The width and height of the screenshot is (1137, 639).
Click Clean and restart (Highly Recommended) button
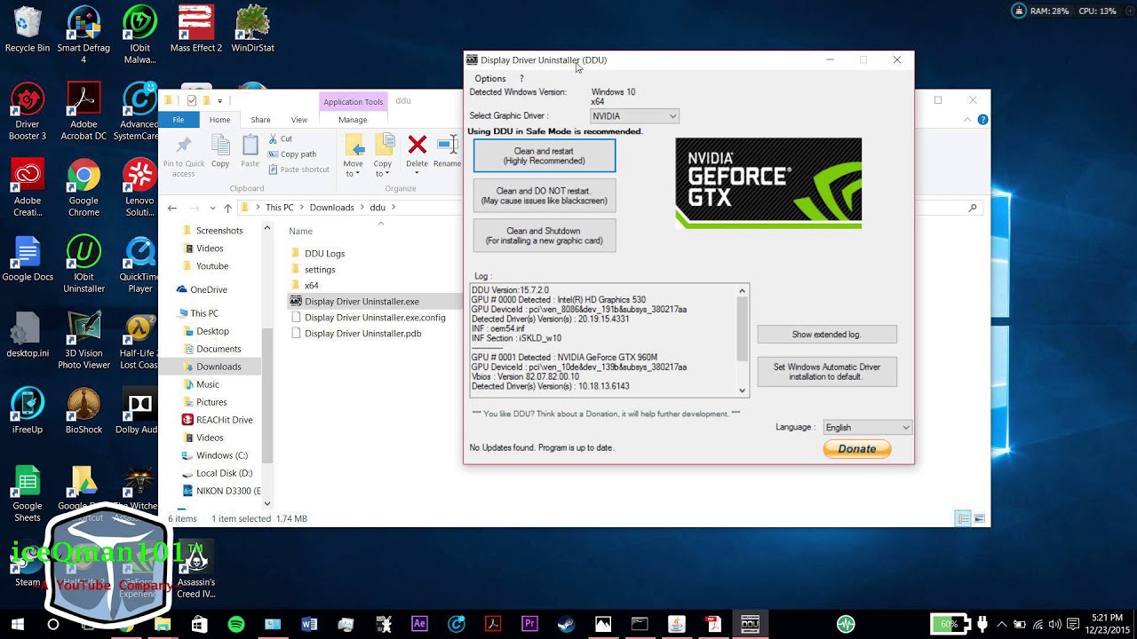coord(544,156)
